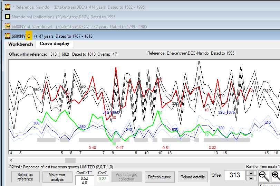Increase offset with the up arrow
Viewport: 280px width, 186px height.
coord(251,173)
